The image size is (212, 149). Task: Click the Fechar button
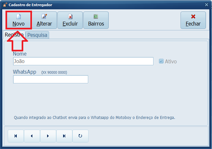coord(193,20)
